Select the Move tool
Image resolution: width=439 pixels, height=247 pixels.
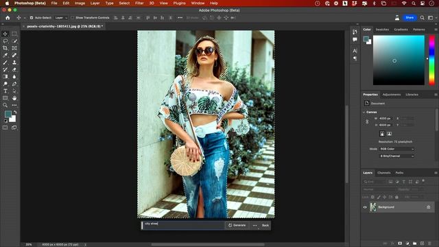tap(5, 34)
